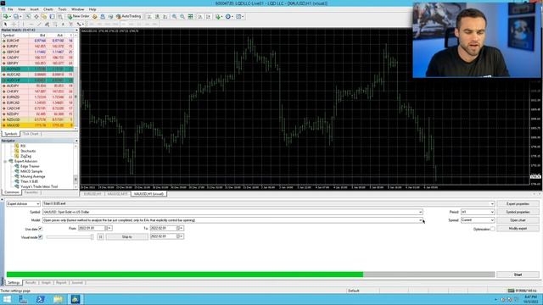Switch to the Results tab in tester
This screenshot has height=305, width=543.
pos(31,282)
